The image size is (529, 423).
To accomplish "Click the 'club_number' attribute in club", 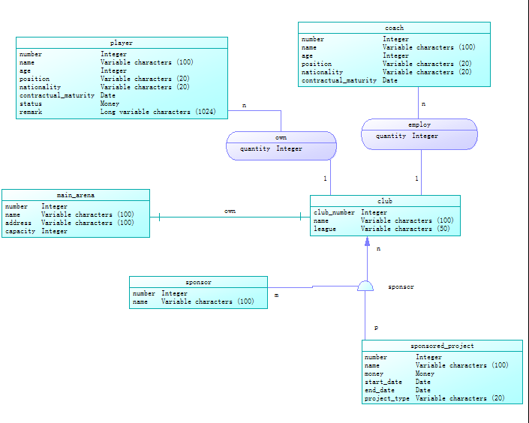I will pyautogui.click(x=334, y=212).
